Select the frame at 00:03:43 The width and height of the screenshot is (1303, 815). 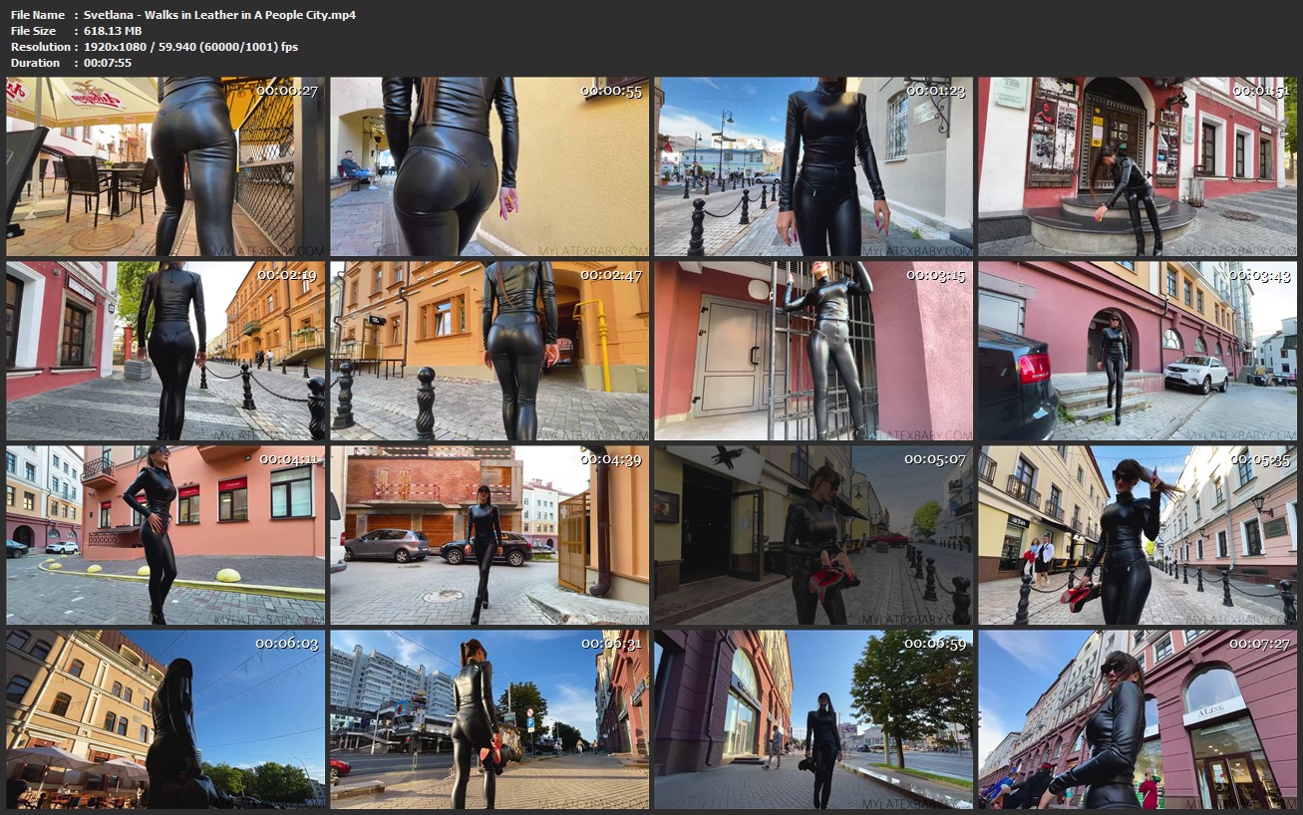tap(1138, 351)
